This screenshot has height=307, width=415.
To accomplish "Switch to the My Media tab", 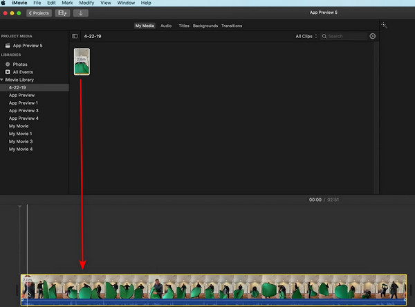I will point(145,26).
